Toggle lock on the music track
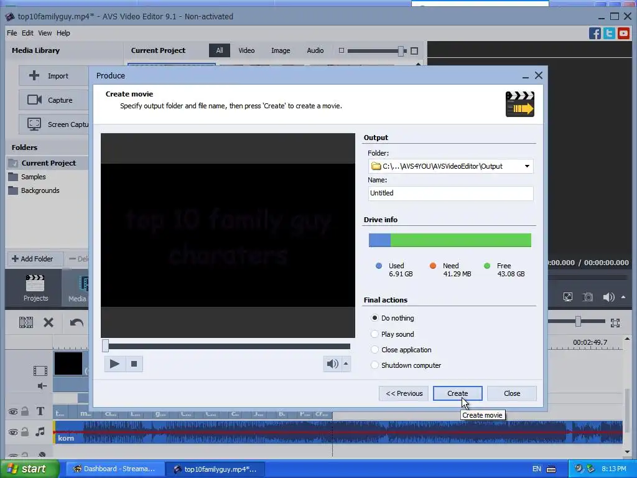Screen dimensions: 637x478 (25, 432)
